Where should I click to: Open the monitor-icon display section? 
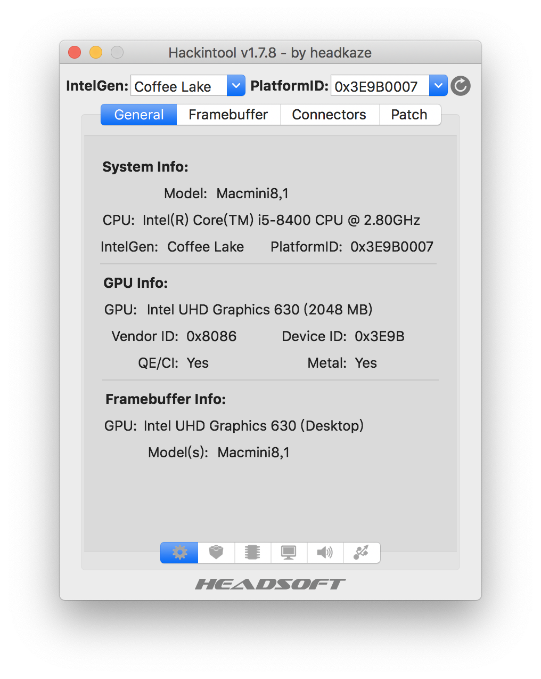(289, 553)
